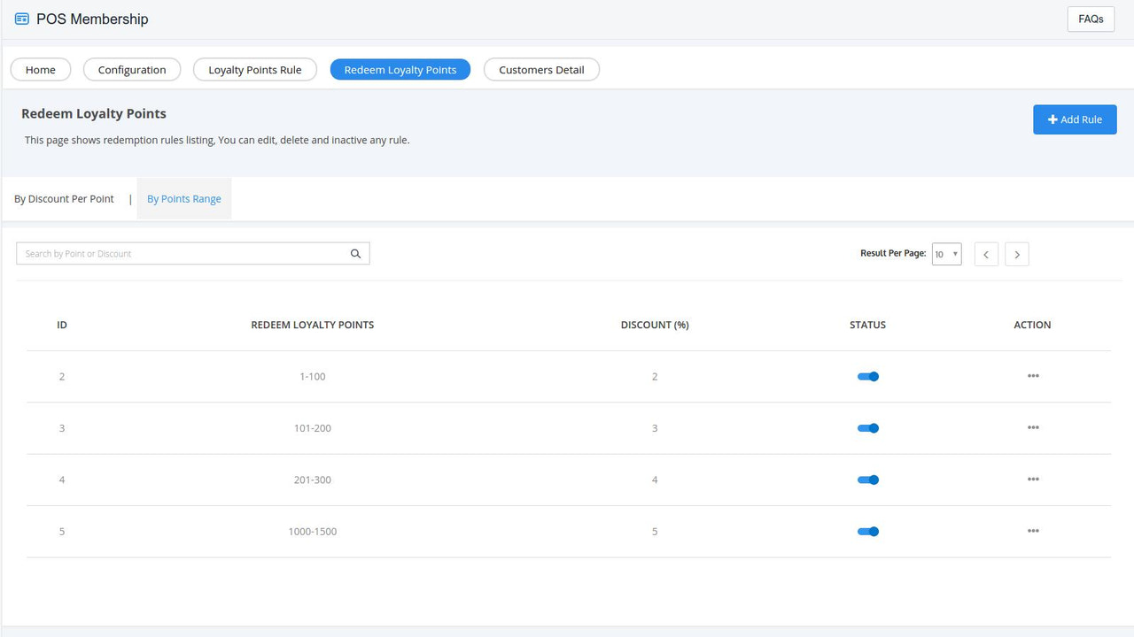1134x637 pixels.
Task: Select By Points Range sub-tab
Action: coord(184,199)
